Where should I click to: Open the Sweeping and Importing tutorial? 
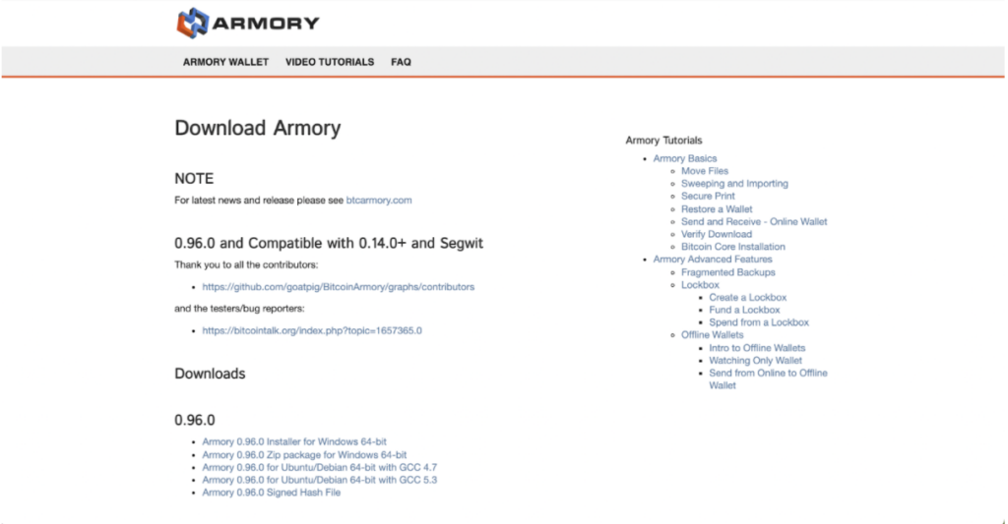pos(734,184)
